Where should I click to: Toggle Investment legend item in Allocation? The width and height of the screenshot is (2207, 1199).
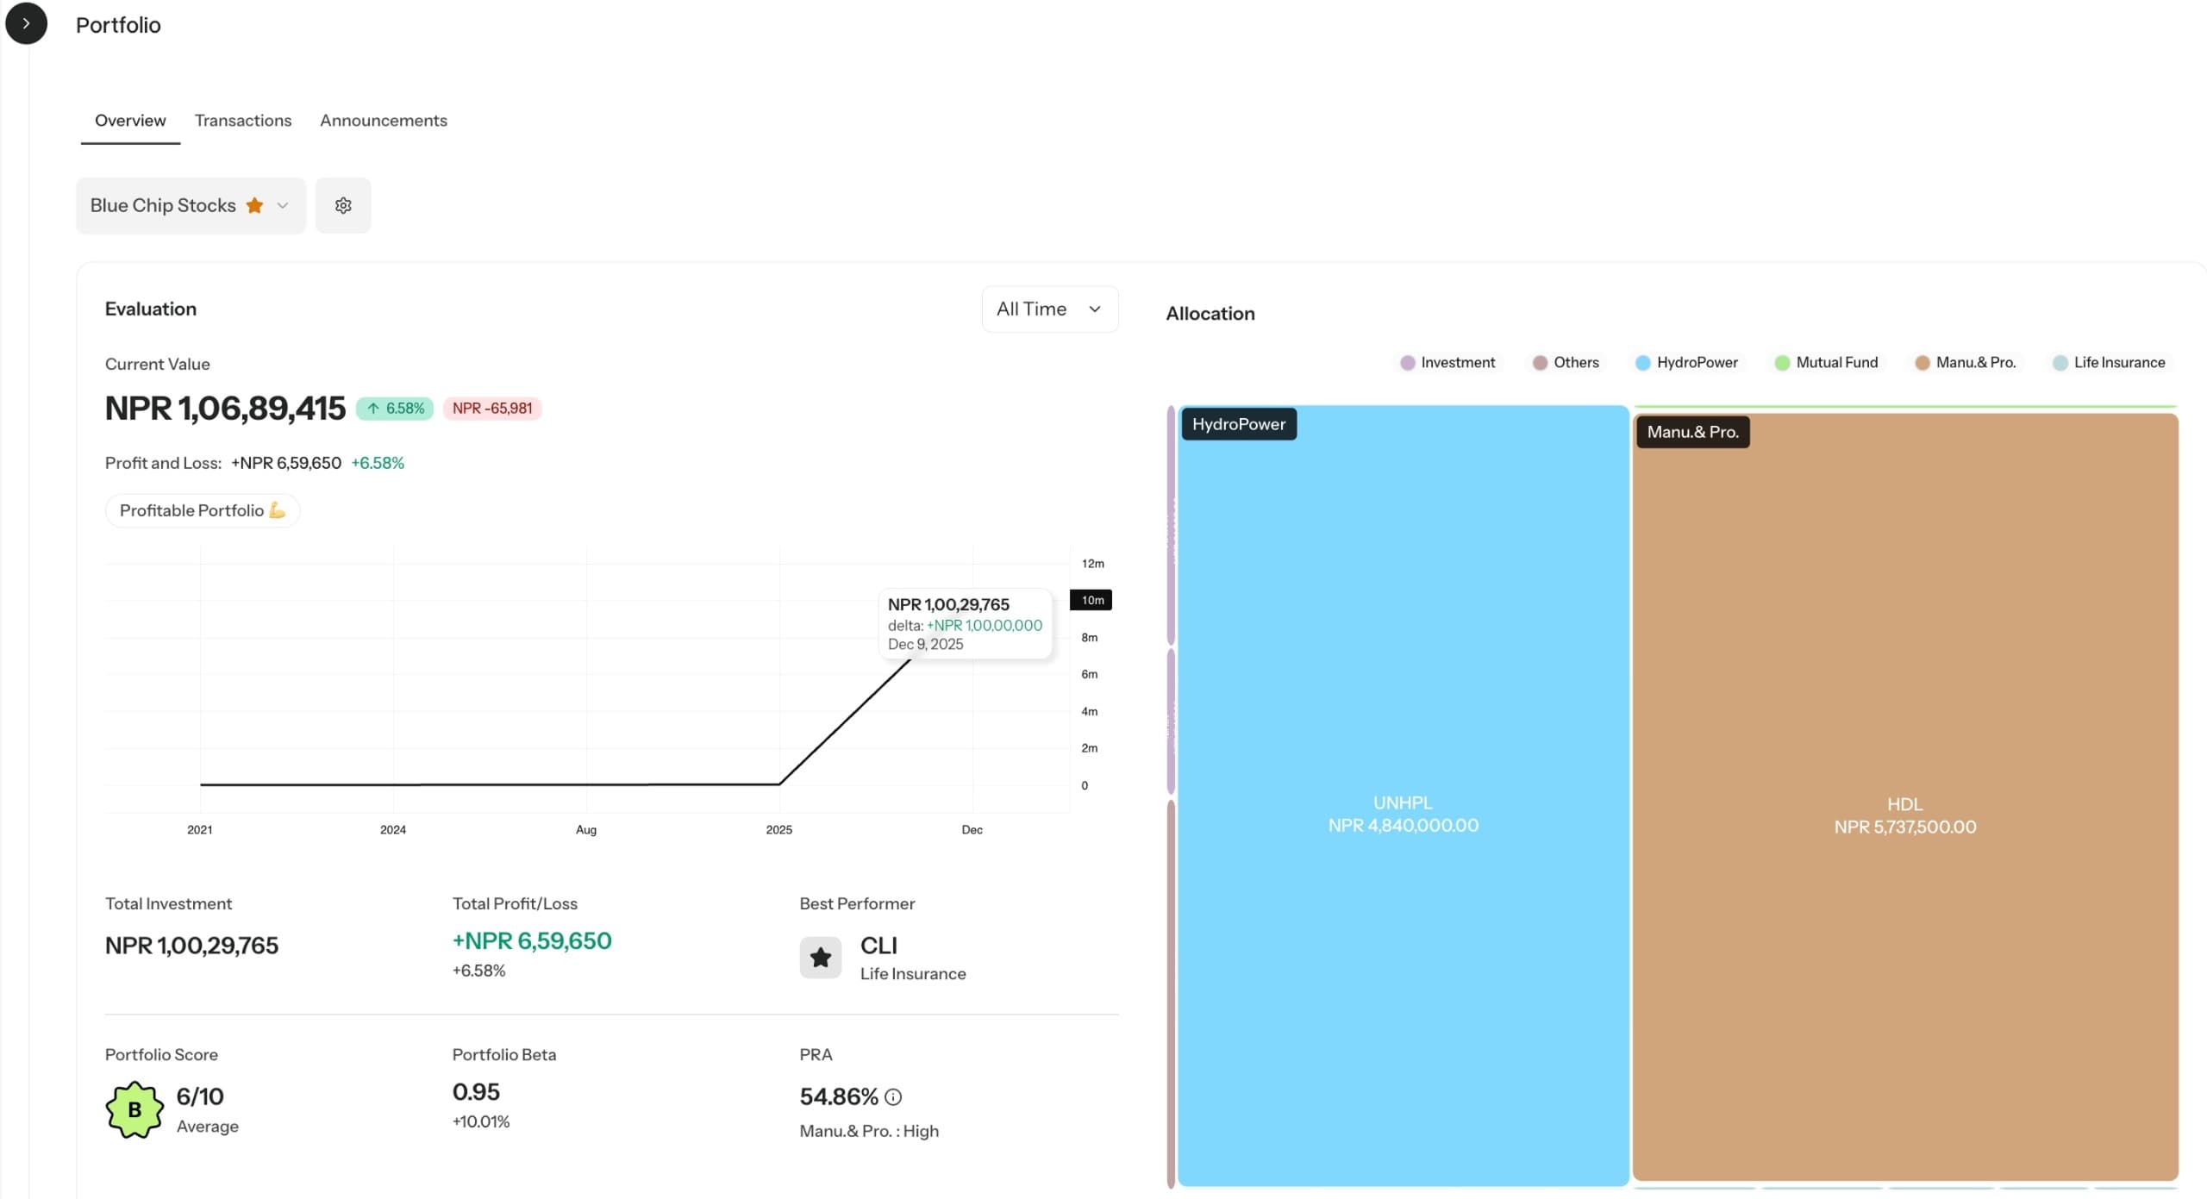tap(1447, 363)
